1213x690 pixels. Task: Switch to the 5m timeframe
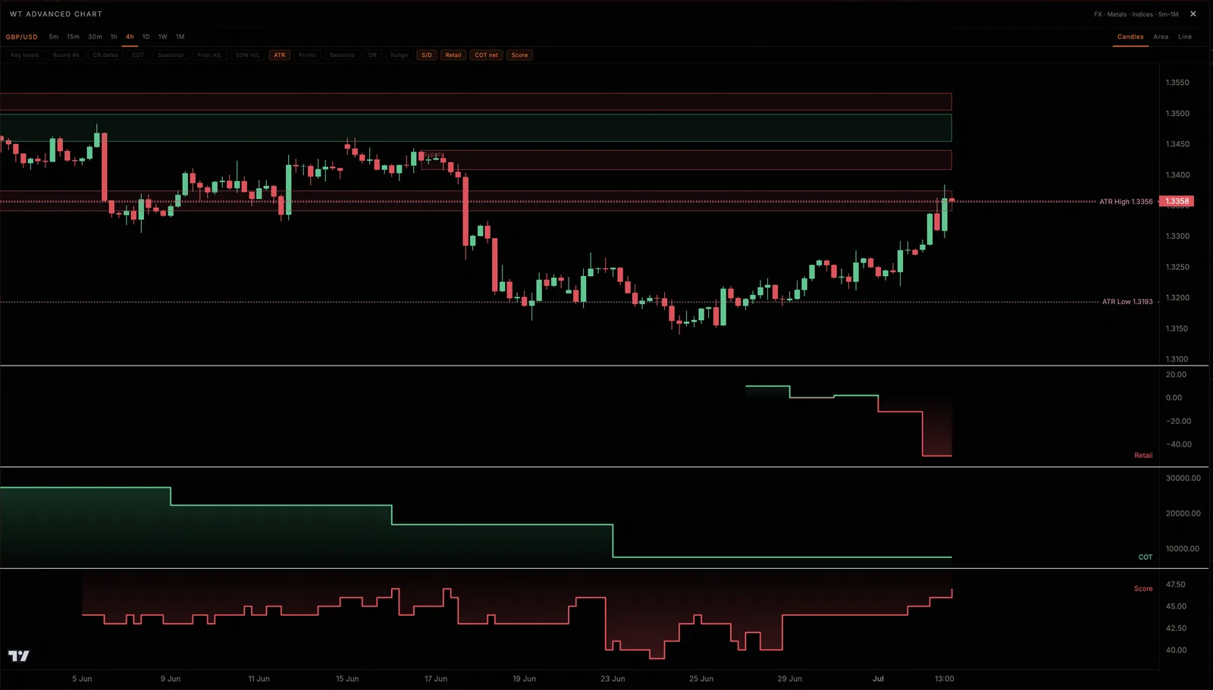coord(54,36)
